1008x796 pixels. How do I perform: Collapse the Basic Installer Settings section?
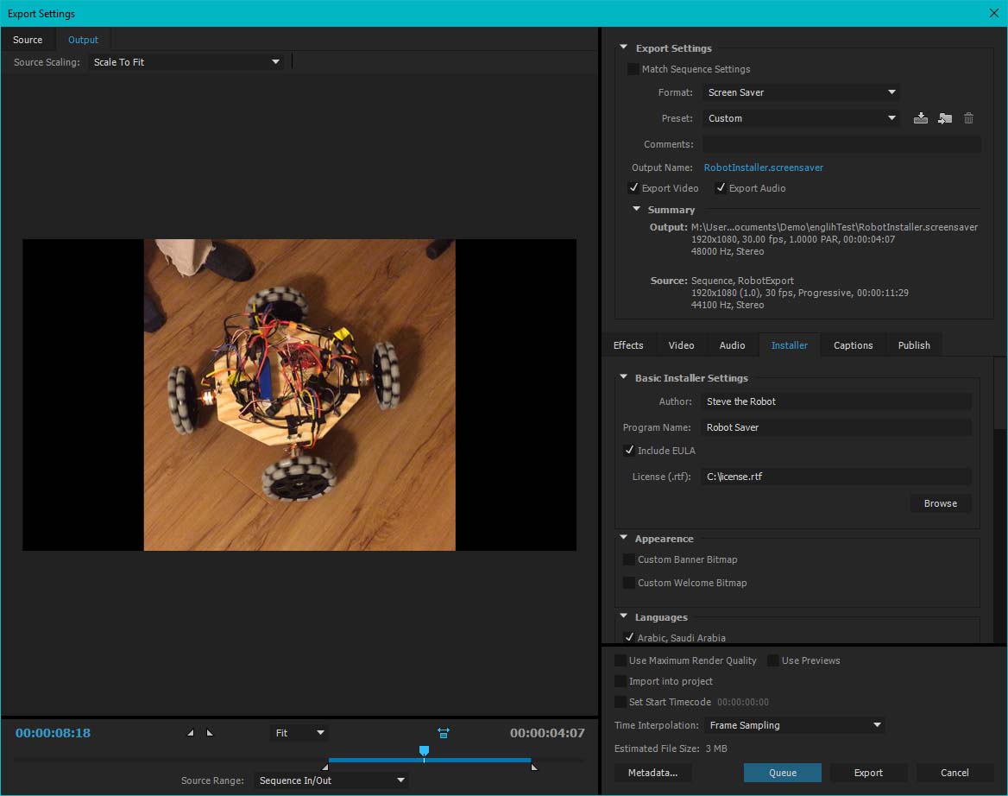coord(623,378)
